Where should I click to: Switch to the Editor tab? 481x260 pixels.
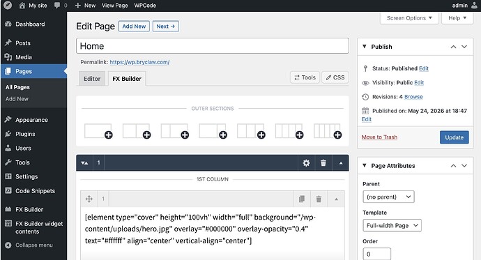click(x=92, y=79)
